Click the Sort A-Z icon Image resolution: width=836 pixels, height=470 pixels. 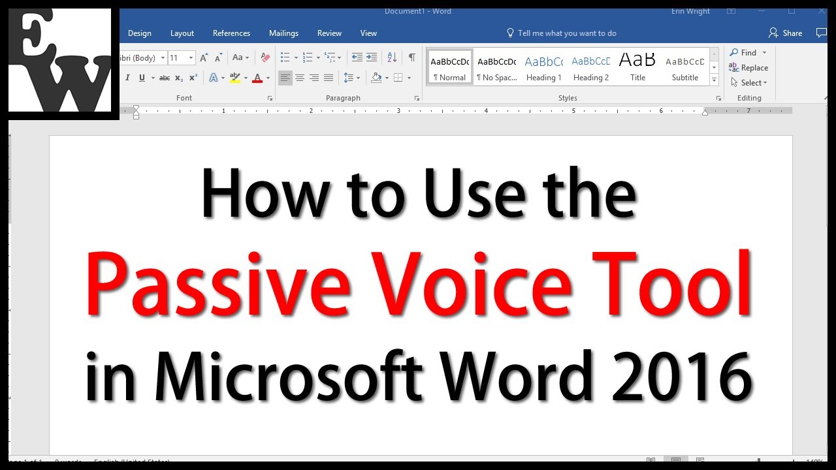pyautogui.click(x=392, y=57)
